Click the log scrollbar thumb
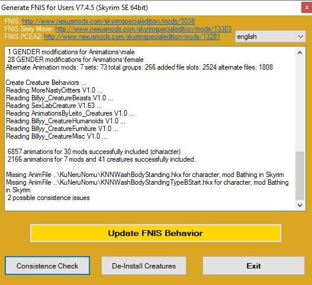This screenshot has height=285, width=312. 300,176
